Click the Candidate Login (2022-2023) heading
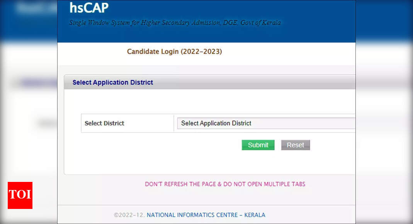The height and width of the screenshot is (224, 413). click(x=174, y=51)
